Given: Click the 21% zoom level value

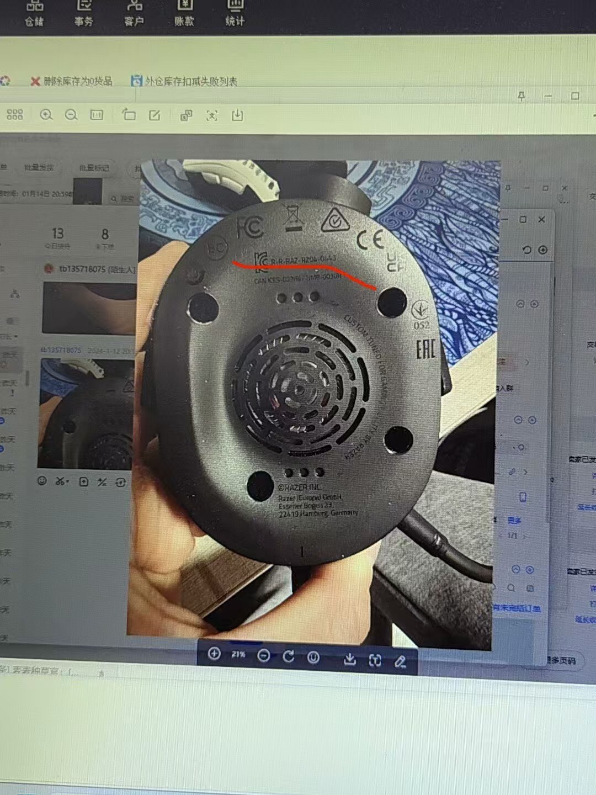Looking at the screenshot, I should click(x=238, y=654).
